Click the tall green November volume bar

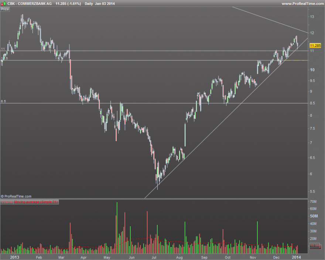(257, 237)
